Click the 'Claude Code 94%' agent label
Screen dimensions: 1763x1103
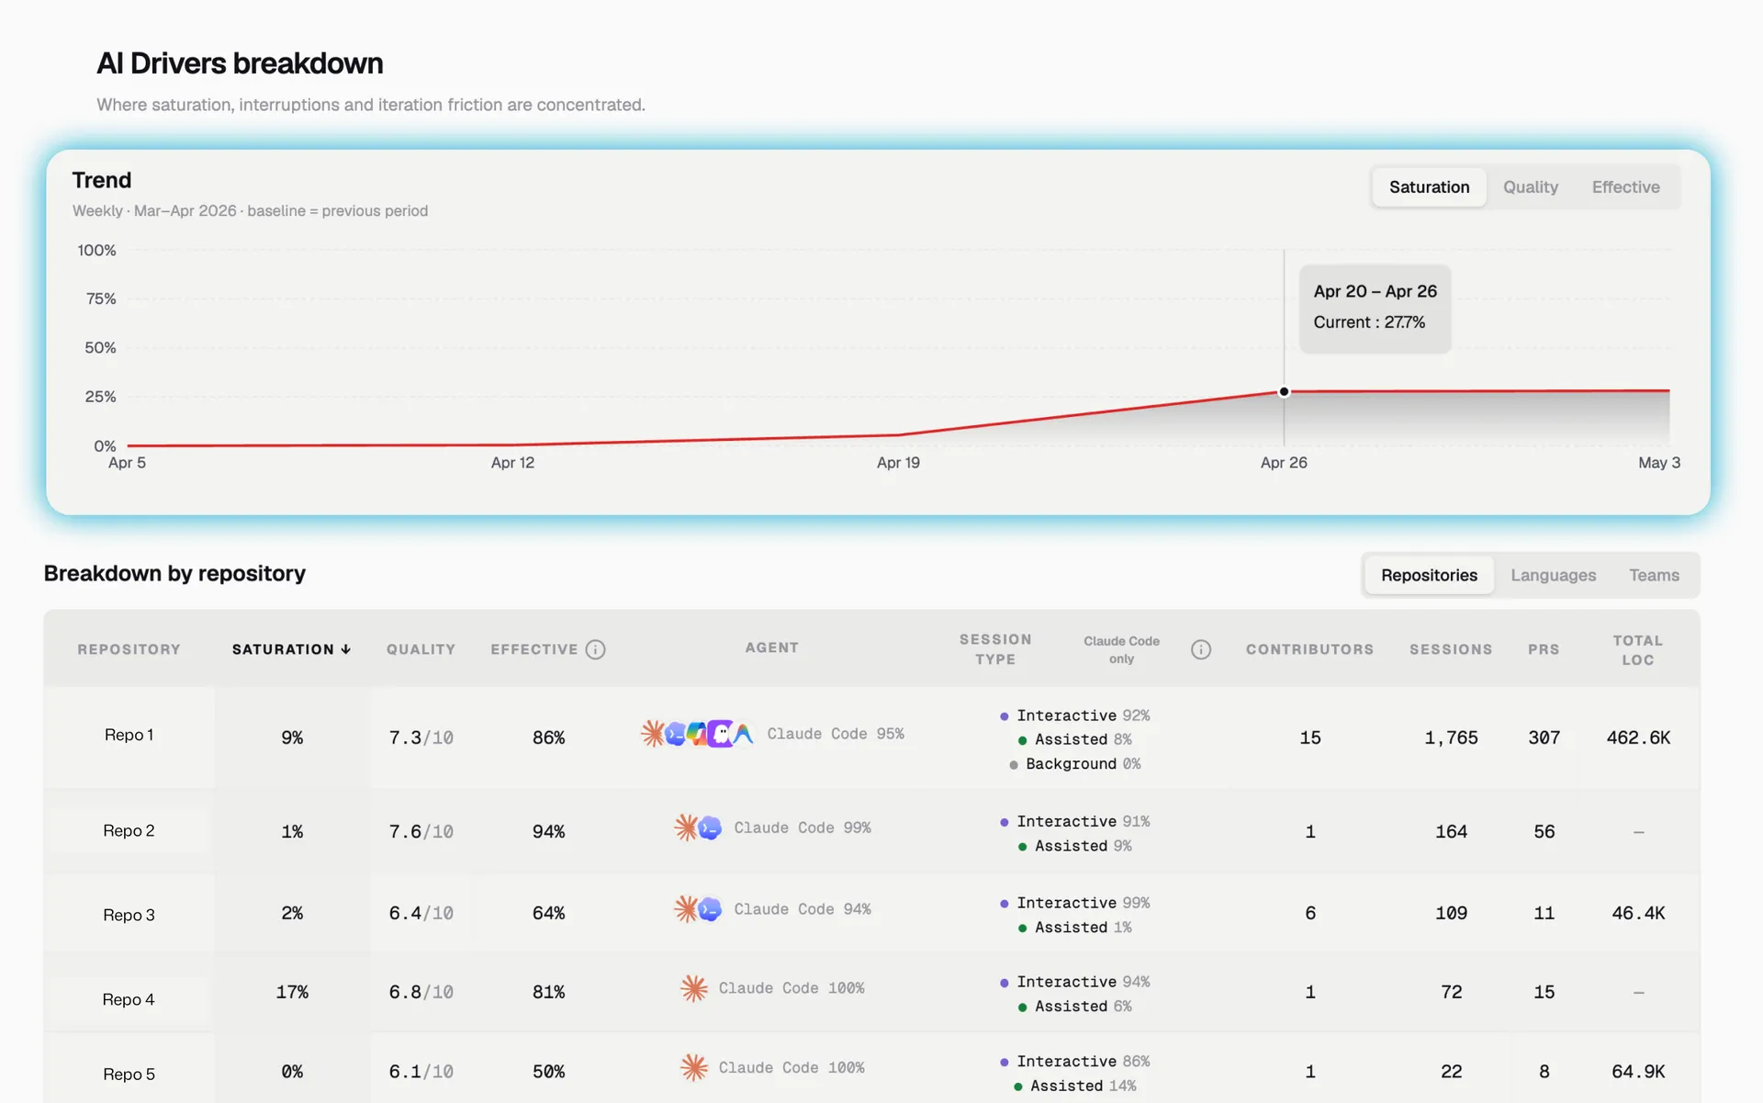803,909
